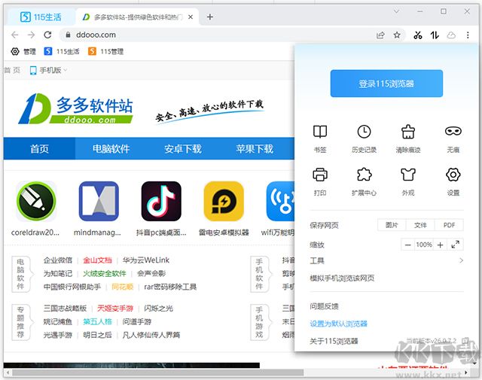Save webpage as 文件
This screenshot has height=380, width=482.
pos(420,225)
